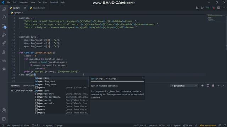Open feedback icon in status bar
Viewport: 227px width, 127px height.
(220, 126)
